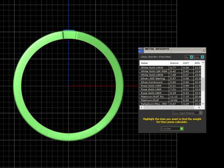Click the green arrow on Calculate

(x=182, y=129)
